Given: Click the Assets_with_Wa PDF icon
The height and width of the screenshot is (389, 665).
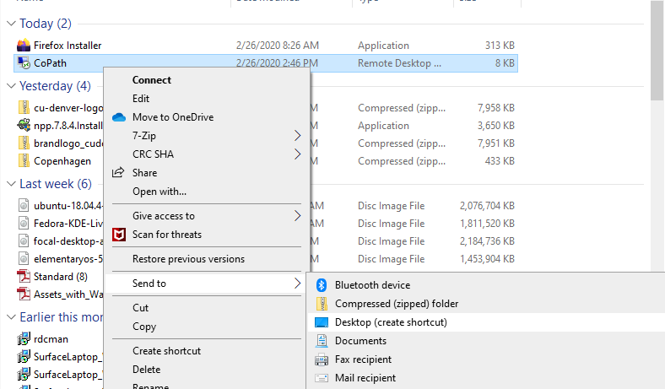Looking at the screenshot, I should [24, 294].
